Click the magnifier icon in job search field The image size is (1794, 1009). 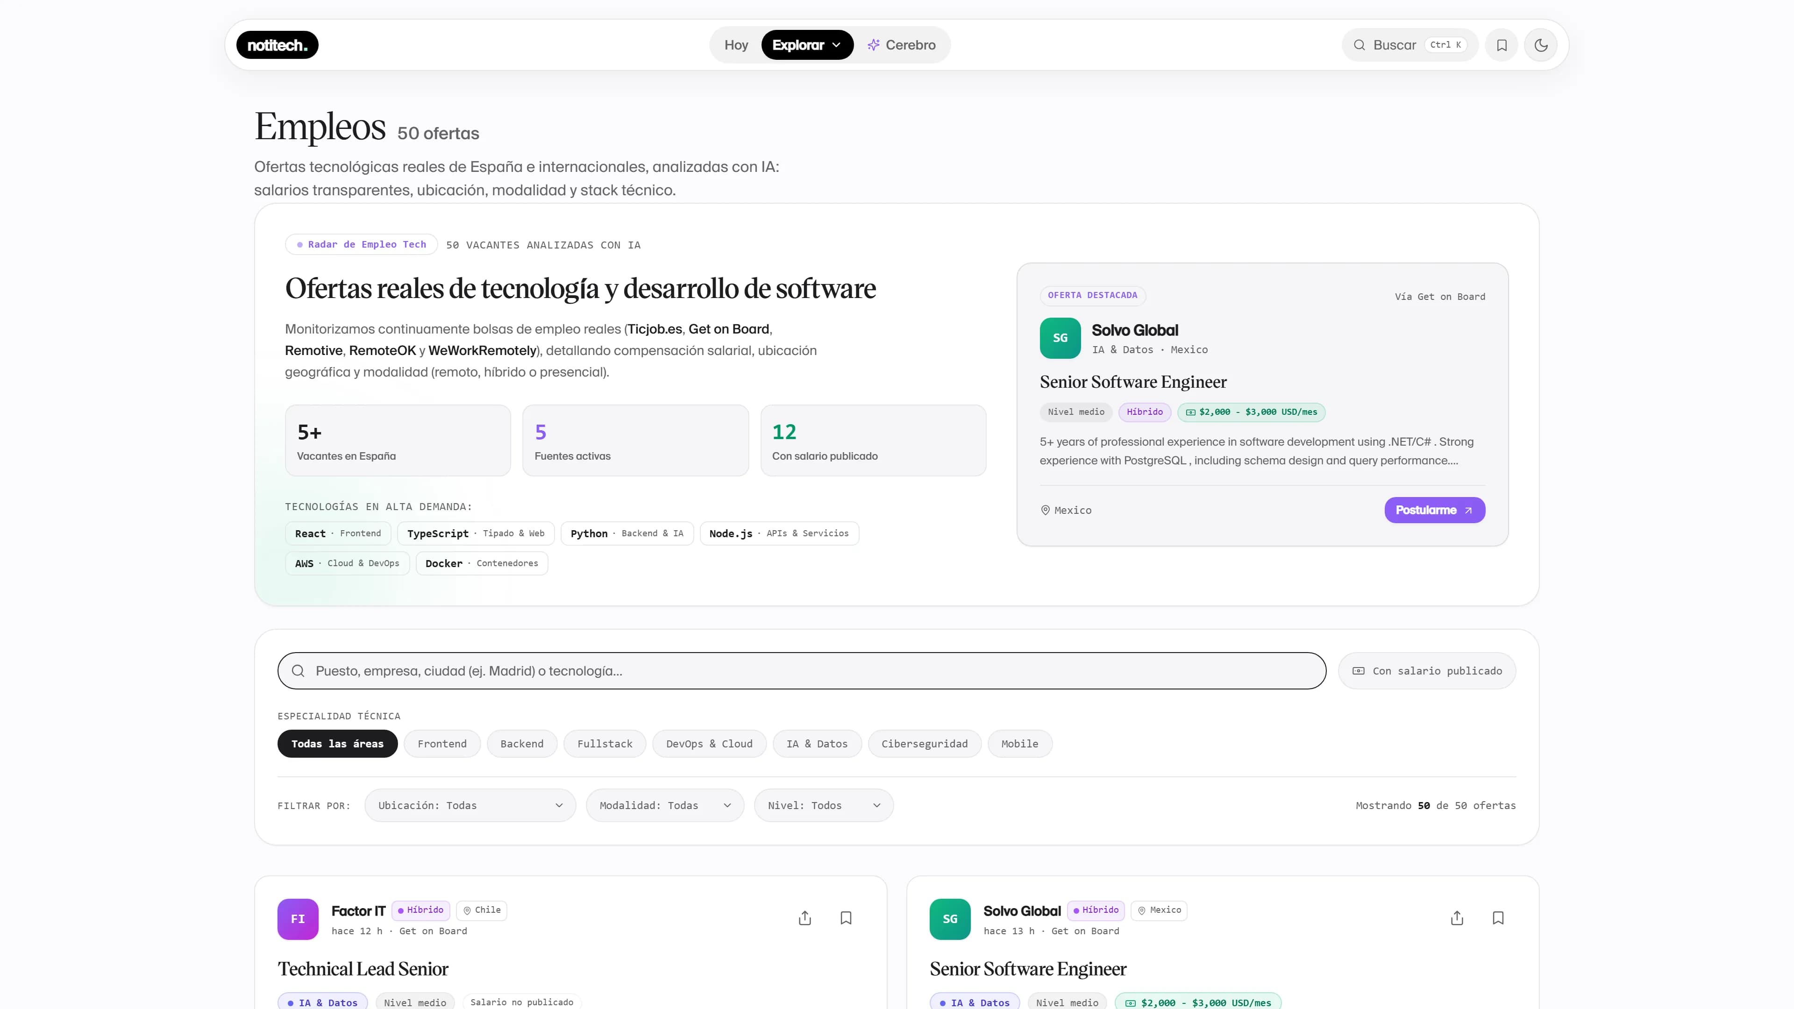click(298, 671)
